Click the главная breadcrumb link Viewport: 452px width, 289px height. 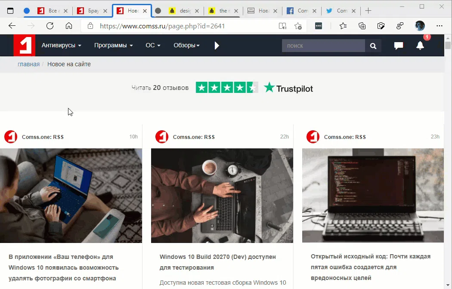[x=28, y=64]
